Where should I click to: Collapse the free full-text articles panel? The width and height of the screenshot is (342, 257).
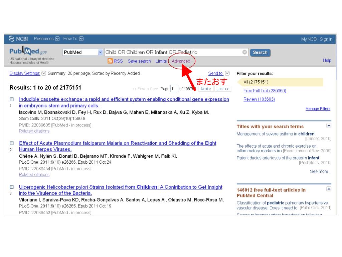(x=329, y=189)
